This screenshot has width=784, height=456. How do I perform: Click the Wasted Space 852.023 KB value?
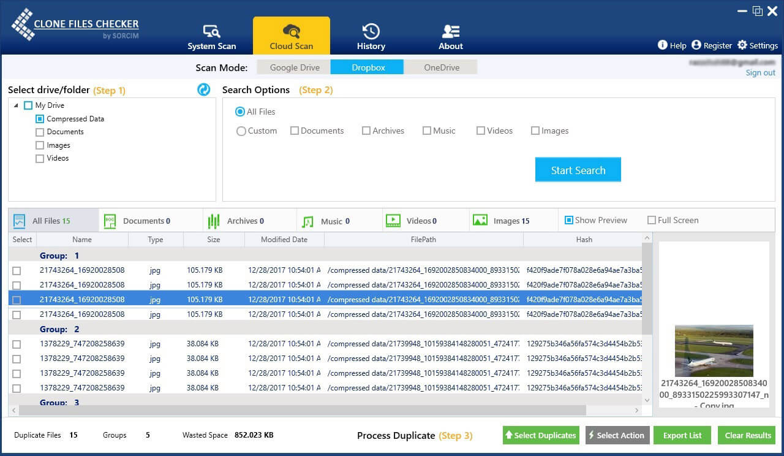tap(254, 435)
